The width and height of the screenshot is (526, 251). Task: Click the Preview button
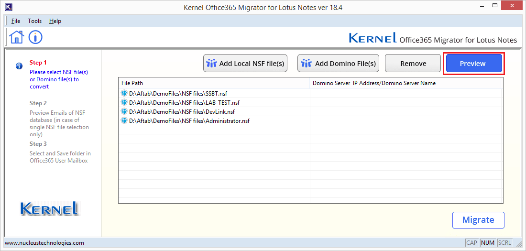click(474, 64)
